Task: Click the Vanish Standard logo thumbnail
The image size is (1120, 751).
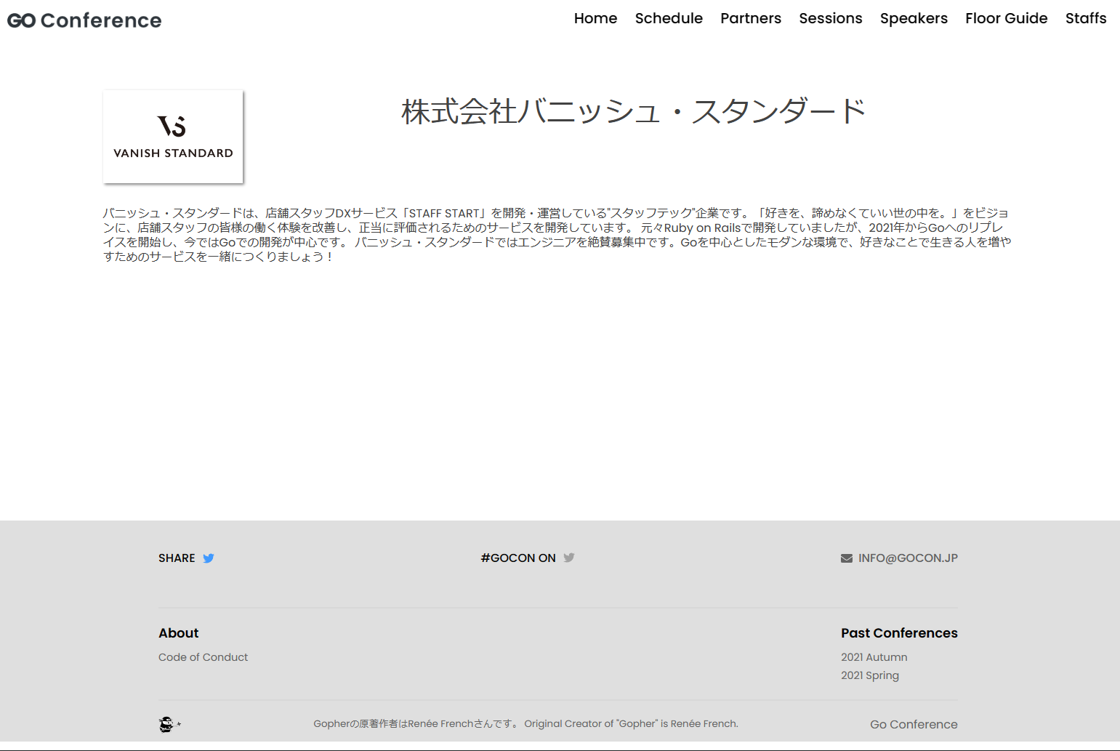Action: click(173, 137)
